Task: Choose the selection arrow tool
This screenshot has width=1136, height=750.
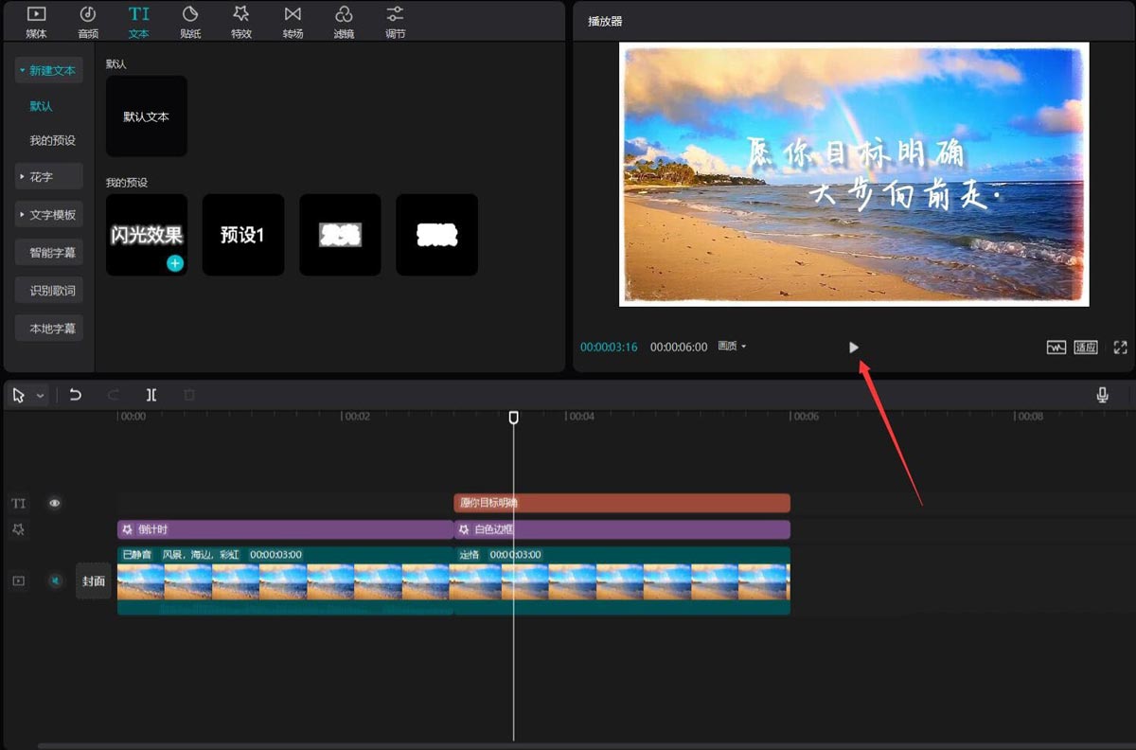Action: pos(19,395)
